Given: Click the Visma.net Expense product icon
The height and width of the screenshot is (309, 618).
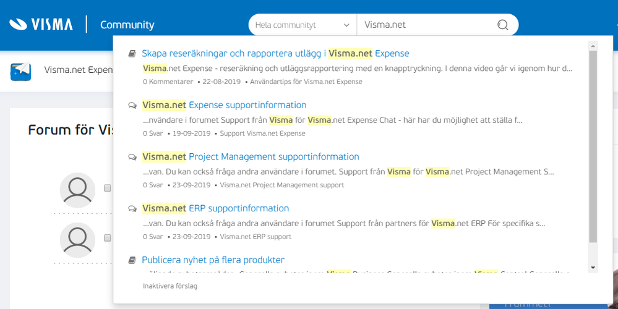Looking at the screenshot, I should [x=21, y=70].
